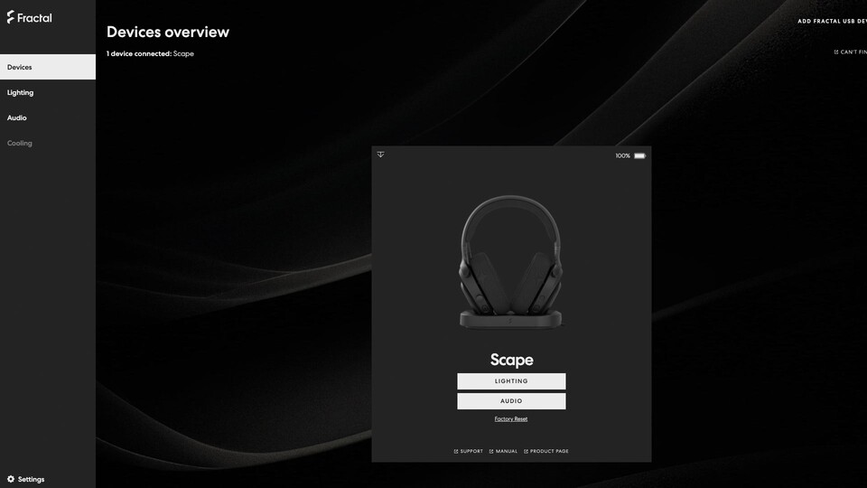Open Lighting settings for Scape
The image size is (867, 488).
(x=511, y=381)
